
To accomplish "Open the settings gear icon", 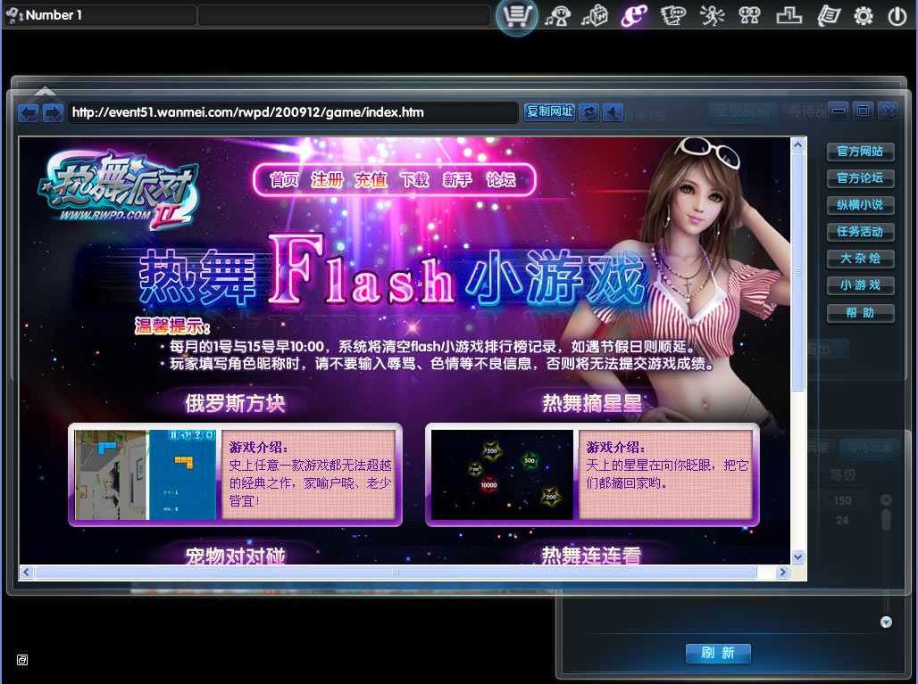I will pos(863,16).
